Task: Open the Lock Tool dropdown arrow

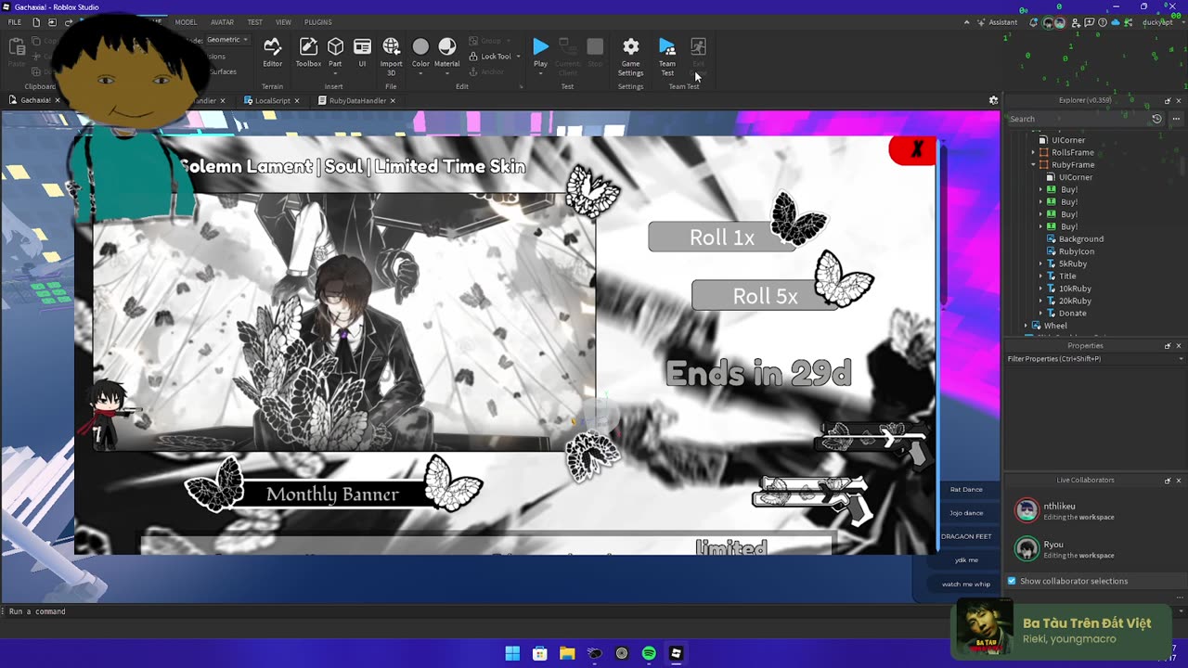Action: click(x=518, y=57)
